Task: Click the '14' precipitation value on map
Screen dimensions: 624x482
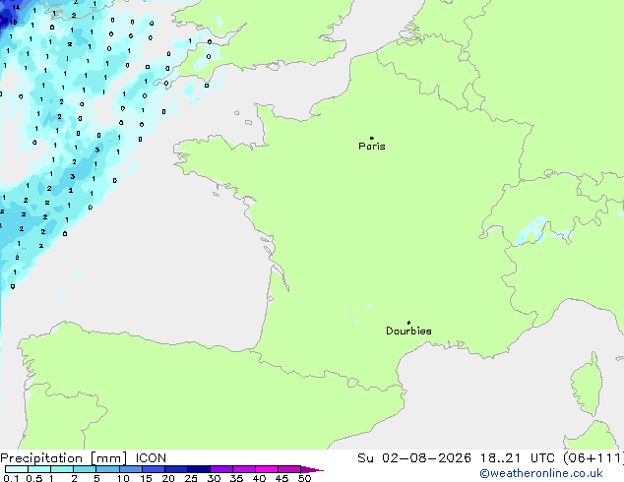Action: click(16, 7)
